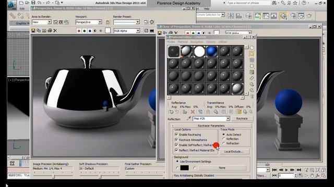Click the Local Exclude button
This screenshot has height=187, width=334.
[234, 152]
